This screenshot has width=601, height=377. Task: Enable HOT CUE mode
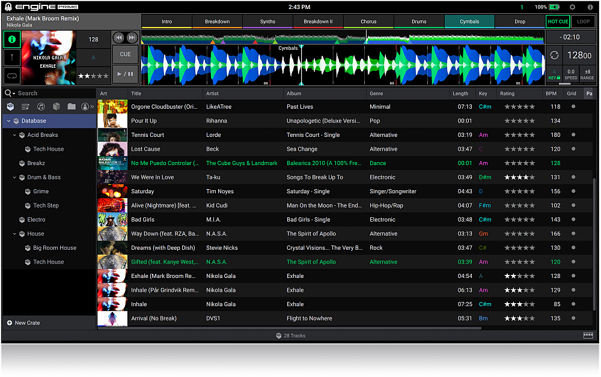pos(558,22)
